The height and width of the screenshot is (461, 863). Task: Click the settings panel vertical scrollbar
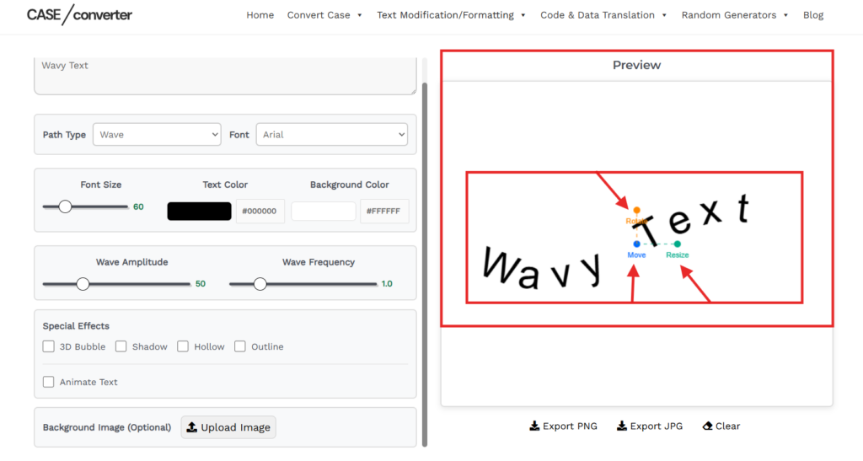[x=425, y=264]
